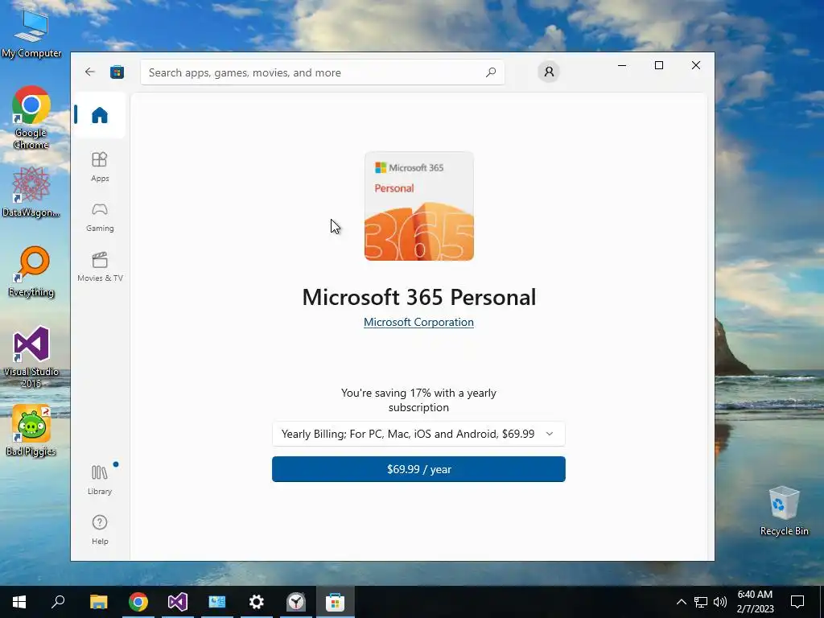Click the clock app icon on the taskbar
This screenshot has width=824, height=618.
(296, 602)
